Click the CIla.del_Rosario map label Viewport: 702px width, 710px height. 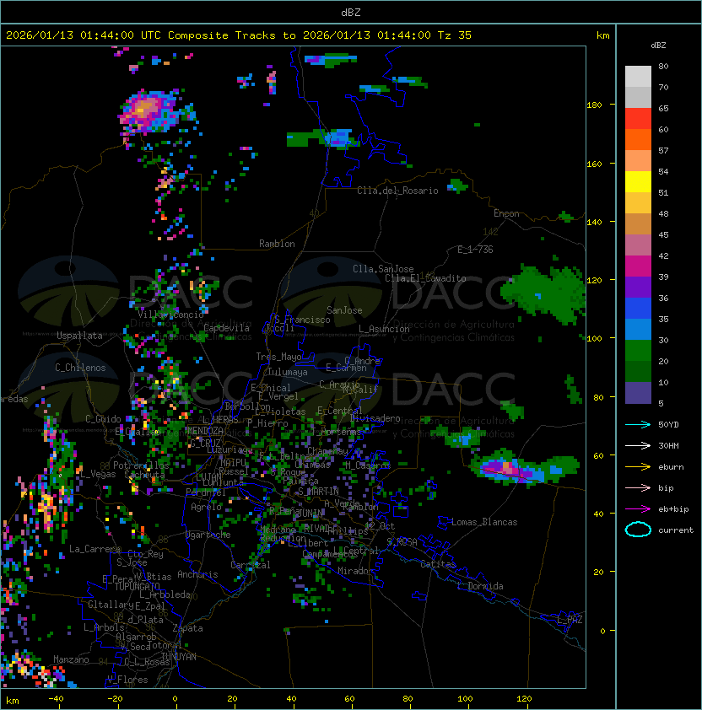[397, 191]
